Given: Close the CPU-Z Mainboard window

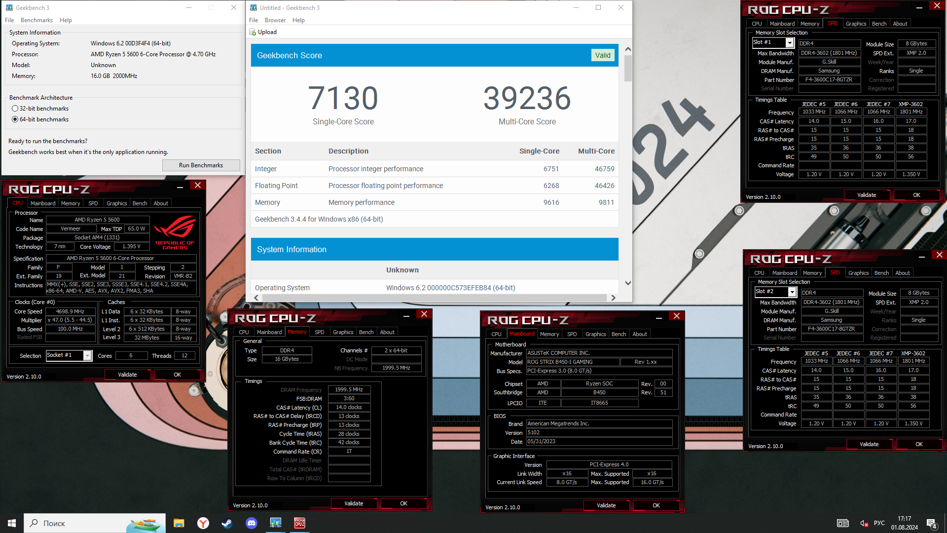Looking at the screenshot, I should click(x=677, y=316).
